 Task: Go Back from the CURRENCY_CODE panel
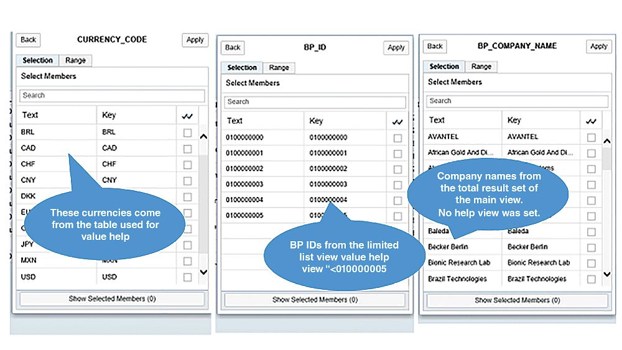pyautogui.click(x=29, y=40)
